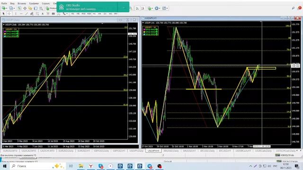Open the new chart dropdown arrow

(7, 8)
